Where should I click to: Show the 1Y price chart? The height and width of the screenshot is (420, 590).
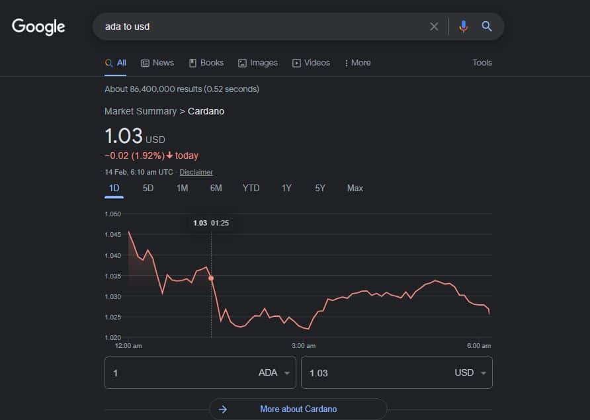(x=286, y=188)
